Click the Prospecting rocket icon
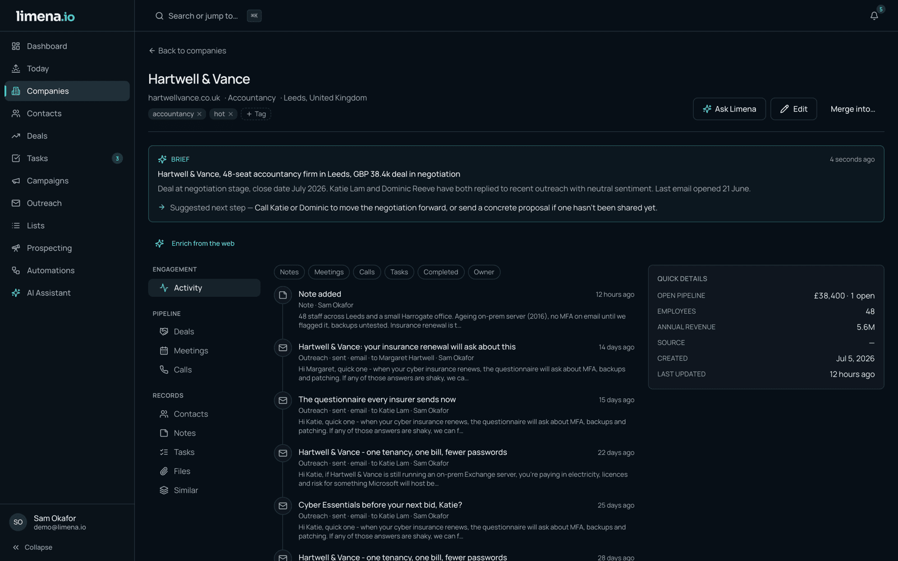Screen dimensions: 898x561 (16, 248)
